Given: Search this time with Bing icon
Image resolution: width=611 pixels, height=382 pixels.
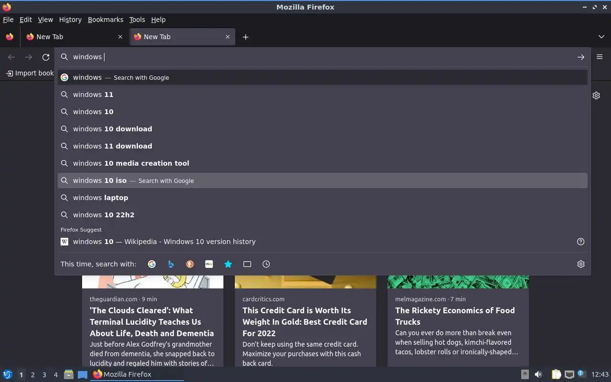Looking at the screenshot, I should 171,264.
